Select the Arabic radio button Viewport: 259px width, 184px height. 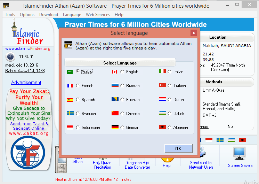(x=78, y=71)
